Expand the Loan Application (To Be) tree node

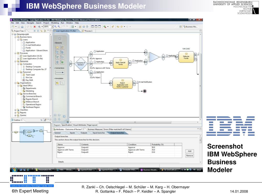tap(18, 59)
